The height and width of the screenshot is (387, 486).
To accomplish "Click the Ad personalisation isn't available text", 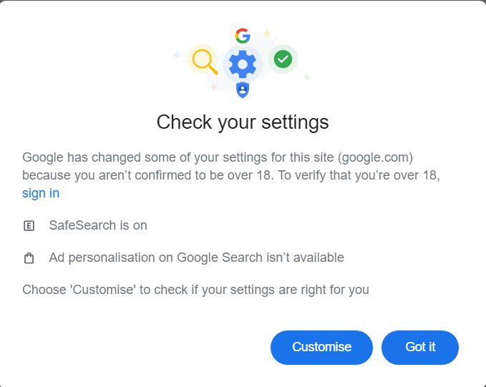I will [x=196, y=258].
